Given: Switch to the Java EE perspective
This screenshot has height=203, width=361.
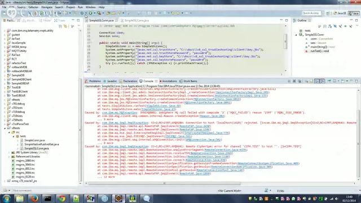Looking at the screenshot, I should 340,14.
